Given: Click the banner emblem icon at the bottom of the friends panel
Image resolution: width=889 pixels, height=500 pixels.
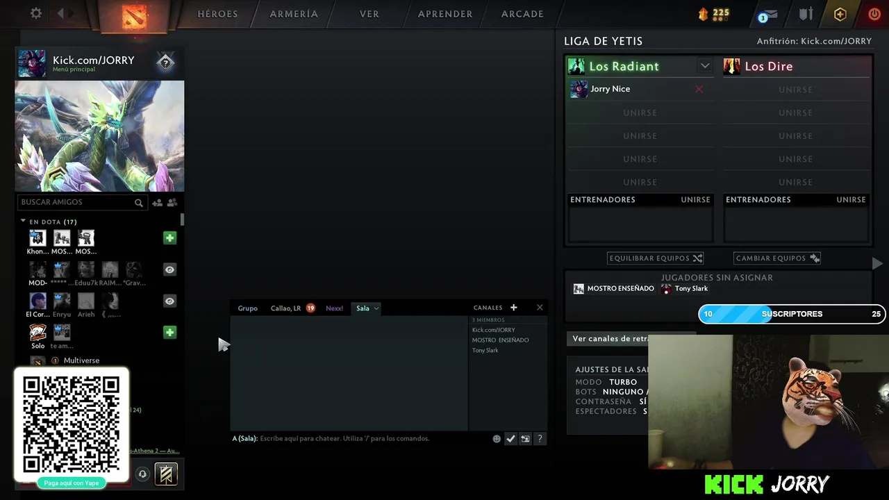Looking at the screenshot, I should [166, 474].
